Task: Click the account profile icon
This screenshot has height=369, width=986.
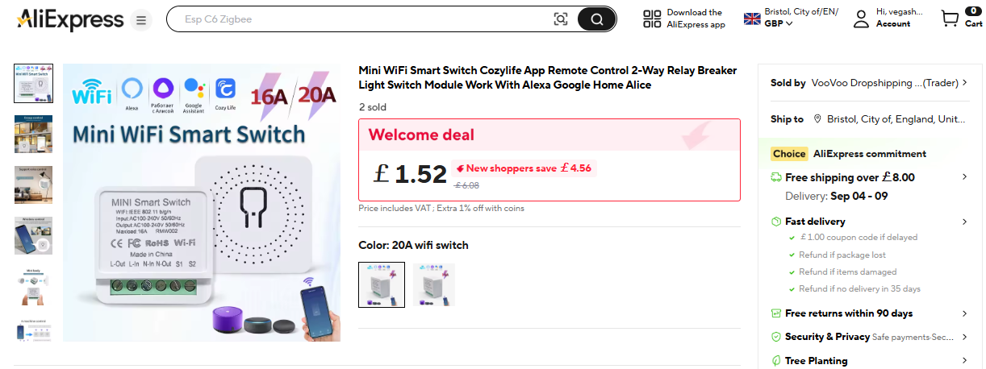Action: point(862,19)
